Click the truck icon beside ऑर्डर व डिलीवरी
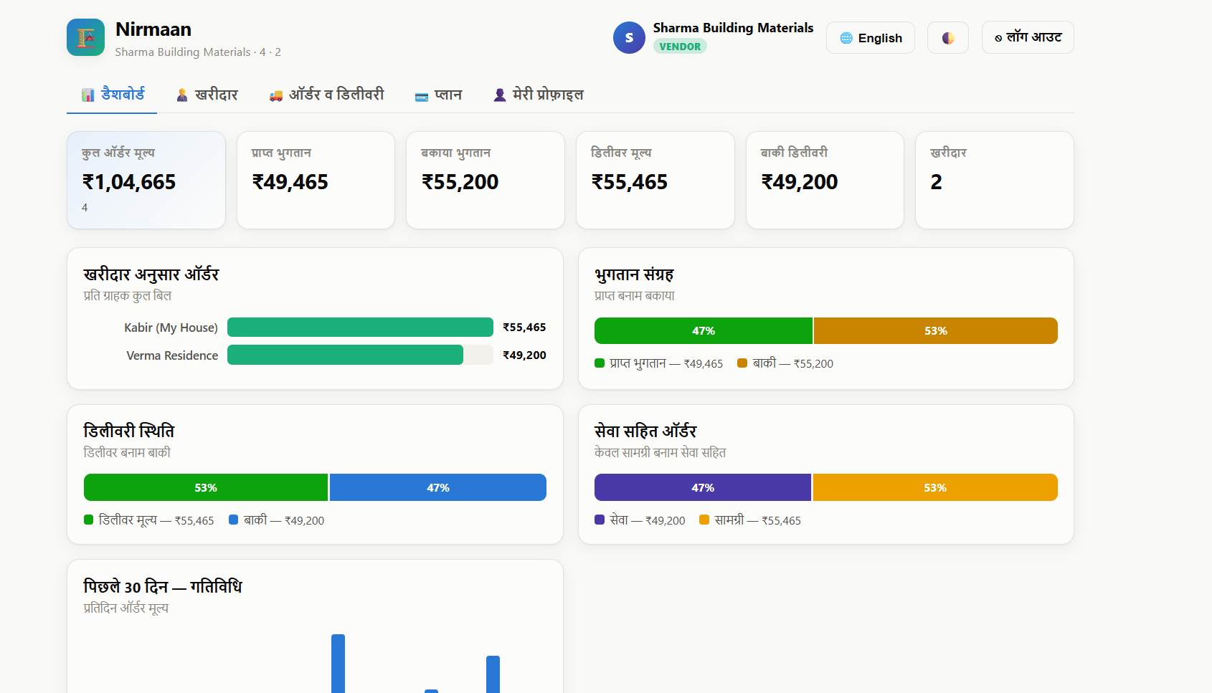The image size is (1212, 693). [276, 95]
